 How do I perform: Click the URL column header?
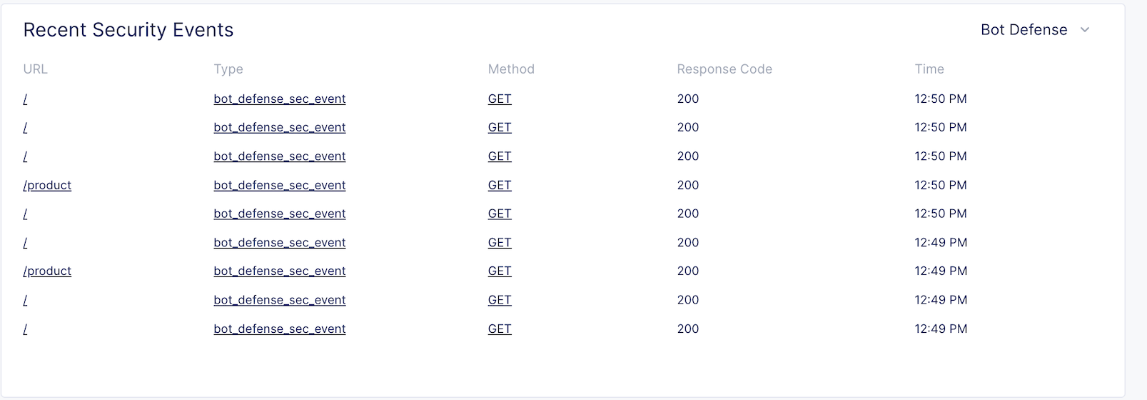pyautogui.click(x=35, y=69)
